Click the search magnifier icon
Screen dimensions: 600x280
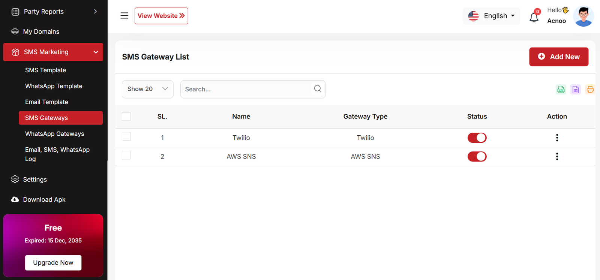318,89
